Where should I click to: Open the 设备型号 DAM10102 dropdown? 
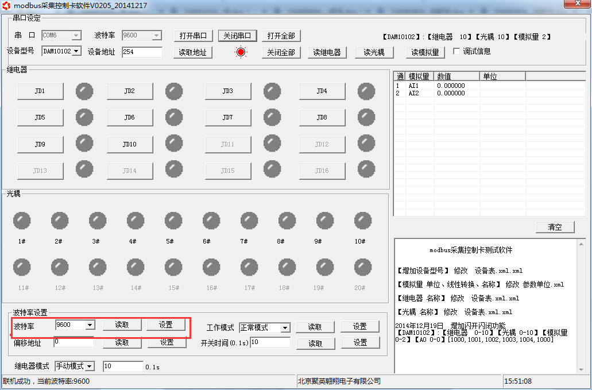76,52
